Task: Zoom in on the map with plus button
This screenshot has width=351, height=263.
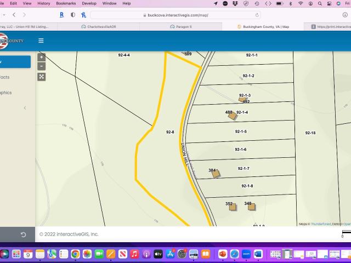Action: tap(42, 57)
